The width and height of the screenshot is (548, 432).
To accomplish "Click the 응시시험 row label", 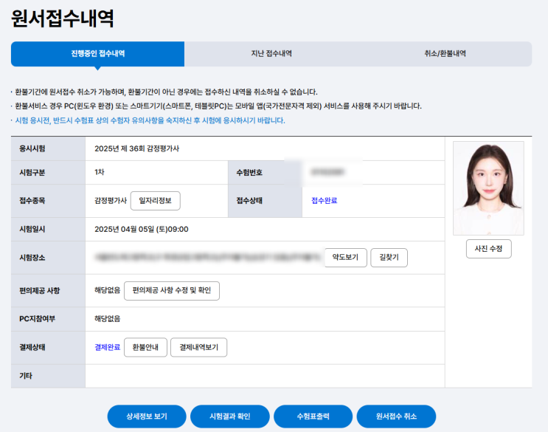I will (32, 148).
